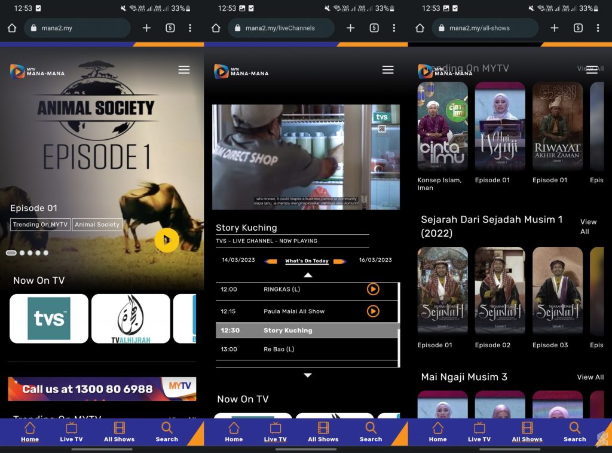Tap the right orange arrow near 16/03/2023
Image resolution: width=612 pixels, height=453 pixels.
click(x=339, y=261)
